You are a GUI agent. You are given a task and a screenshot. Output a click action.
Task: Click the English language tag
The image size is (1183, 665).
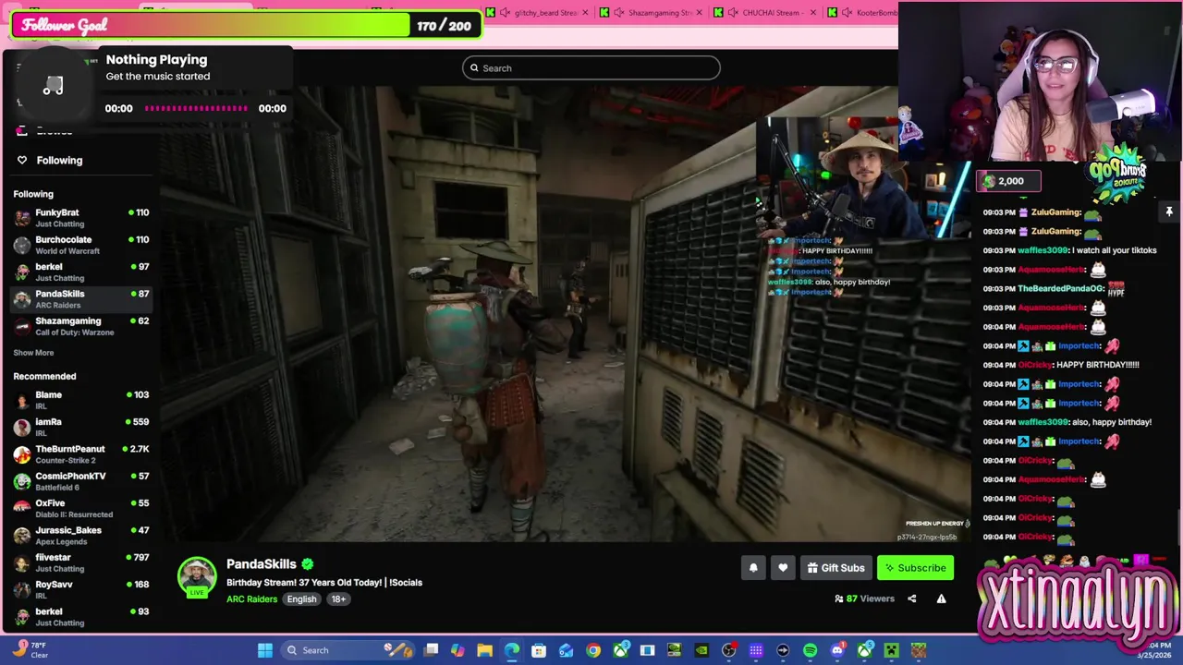(301, 599)
